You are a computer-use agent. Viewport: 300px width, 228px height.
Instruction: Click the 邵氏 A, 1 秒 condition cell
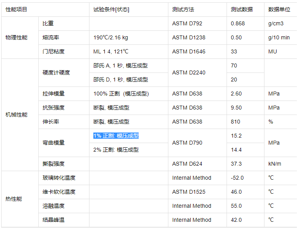[120, 65]
